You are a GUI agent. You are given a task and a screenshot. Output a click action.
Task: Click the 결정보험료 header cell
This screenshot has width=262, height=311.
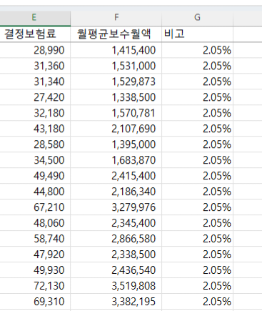click(x=35, y=34)
